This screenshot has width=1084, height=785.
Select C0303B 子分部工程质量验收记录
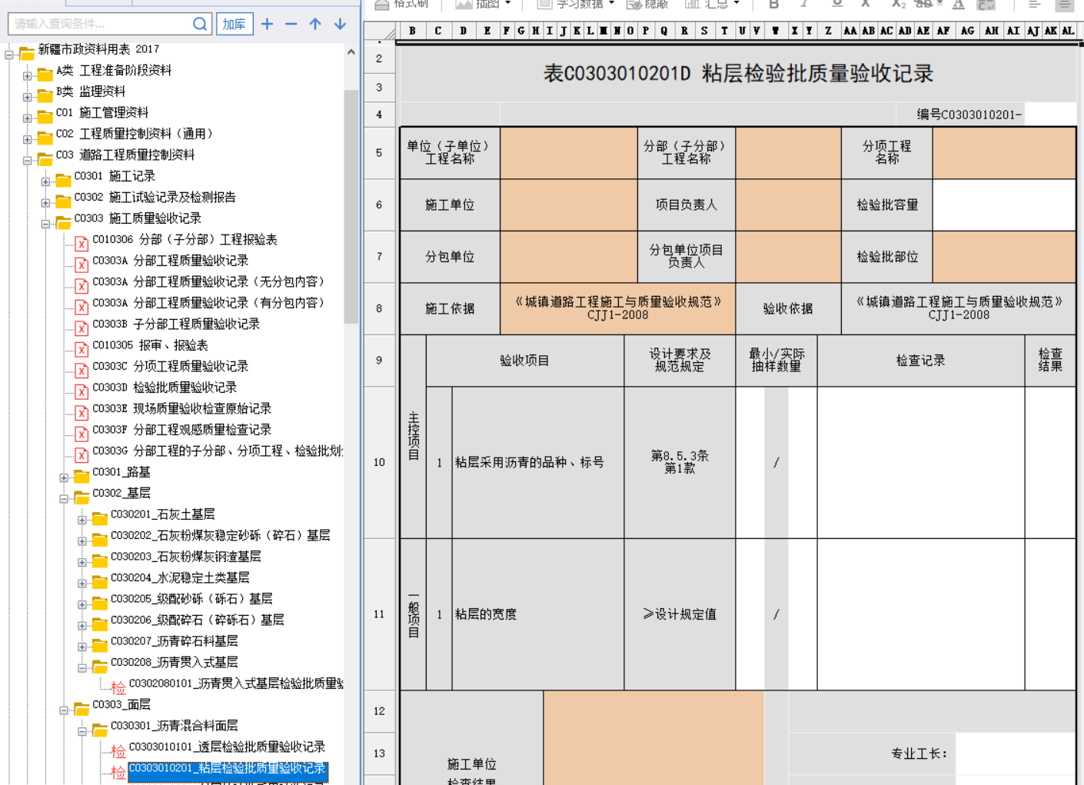click(x=176, y=324)
